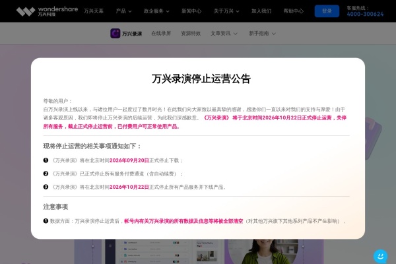Click the 万兴录演 product name text
The height and width of the screenshot is (264, 396).
[x=132, y=34]
